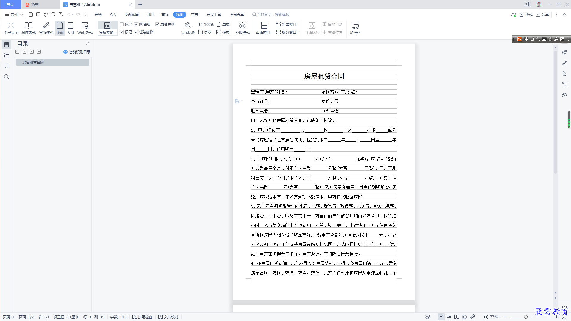The width and height of the screenshot is (571, 321).
Task: Switch to writing mode
Action: coord(46,28)
